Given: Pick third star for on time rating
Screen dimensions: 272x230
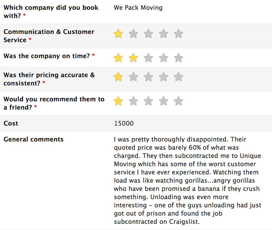Looking at the screenshot, I should click(148, 58).
